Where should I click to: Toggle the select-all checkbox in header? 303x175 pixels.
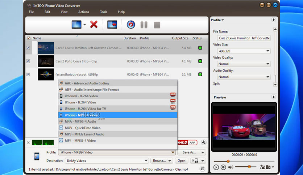29,38
